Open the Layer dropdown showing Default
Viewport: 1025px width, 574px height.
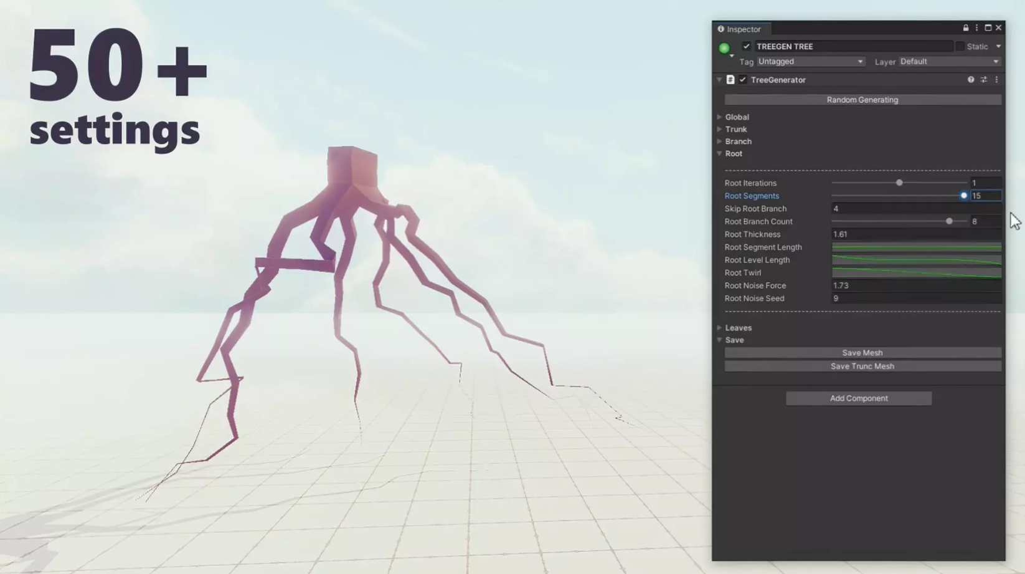tap(949, 62)
